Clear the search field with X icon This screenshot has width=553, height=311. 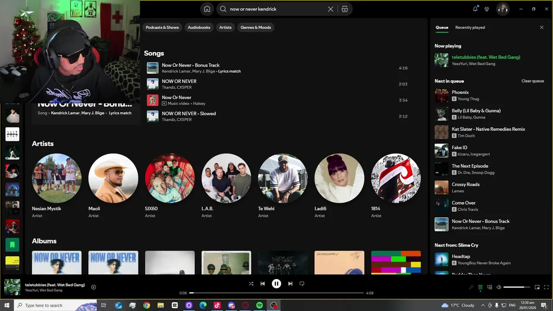click(x=331, y=9)
